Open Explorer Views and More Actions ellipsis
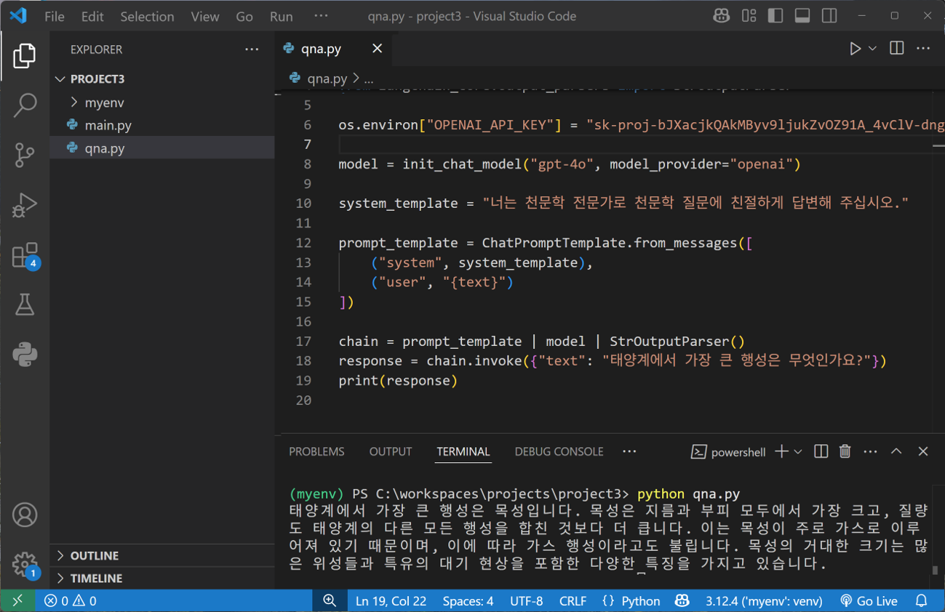The image size is (945, 612). (252, 49)
